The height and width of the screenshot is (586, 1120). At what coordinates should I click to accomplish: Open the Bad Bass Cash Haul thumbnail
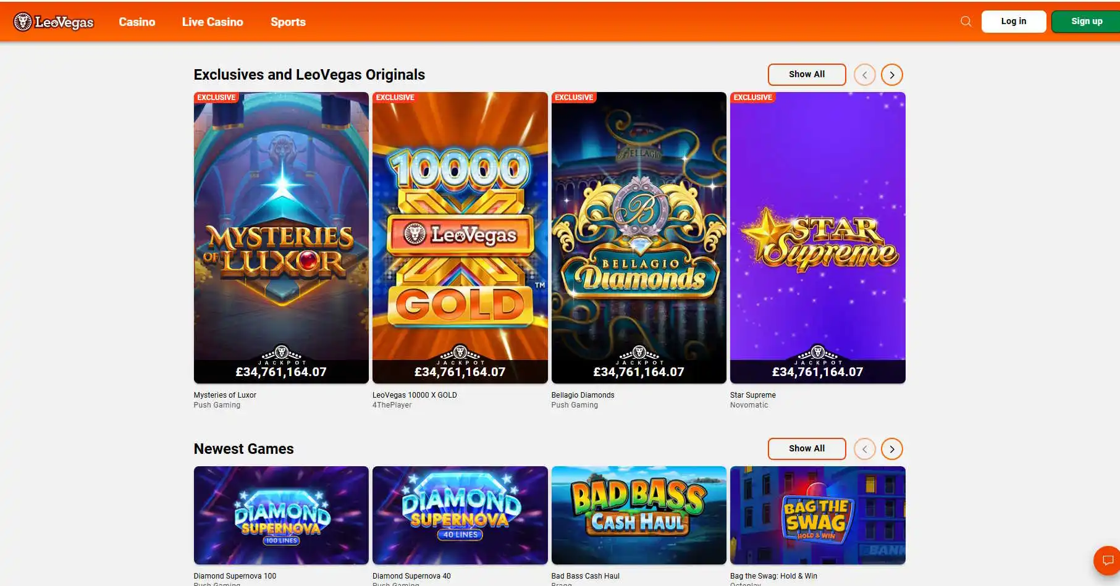[x=639, y=515]
